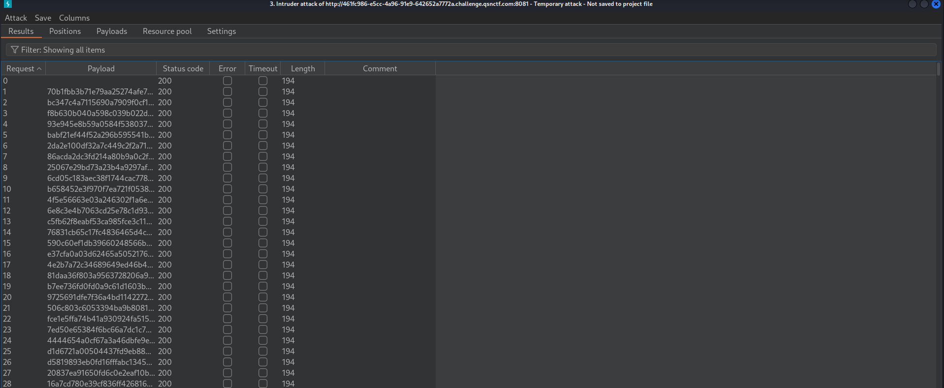Toggle Error checkbox in request 5 row
The height and width of the screenshot is (388, 944).
(228, 135)
